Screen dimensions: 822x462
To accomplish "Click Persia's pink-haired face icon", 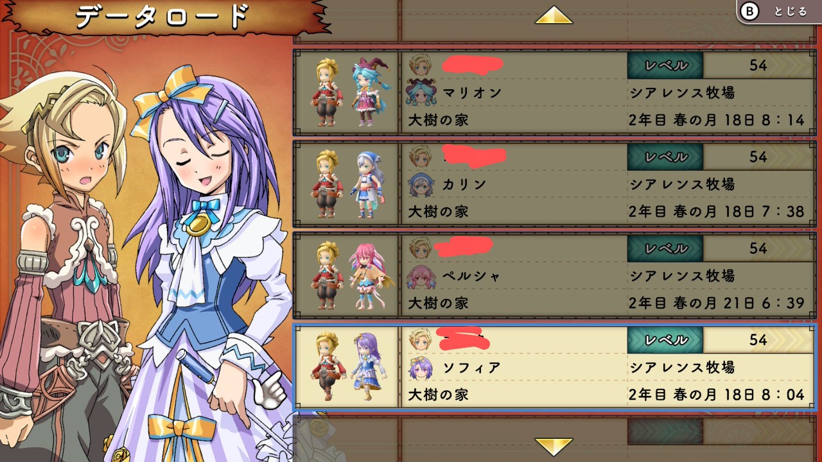I will (420, 277).
